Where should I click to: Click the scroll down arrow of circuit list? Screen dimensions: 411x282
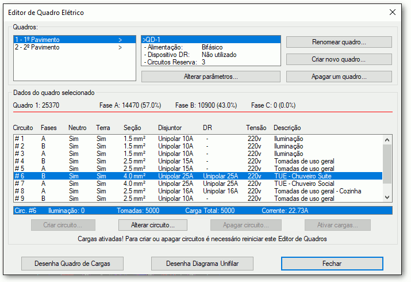[387, 197]
